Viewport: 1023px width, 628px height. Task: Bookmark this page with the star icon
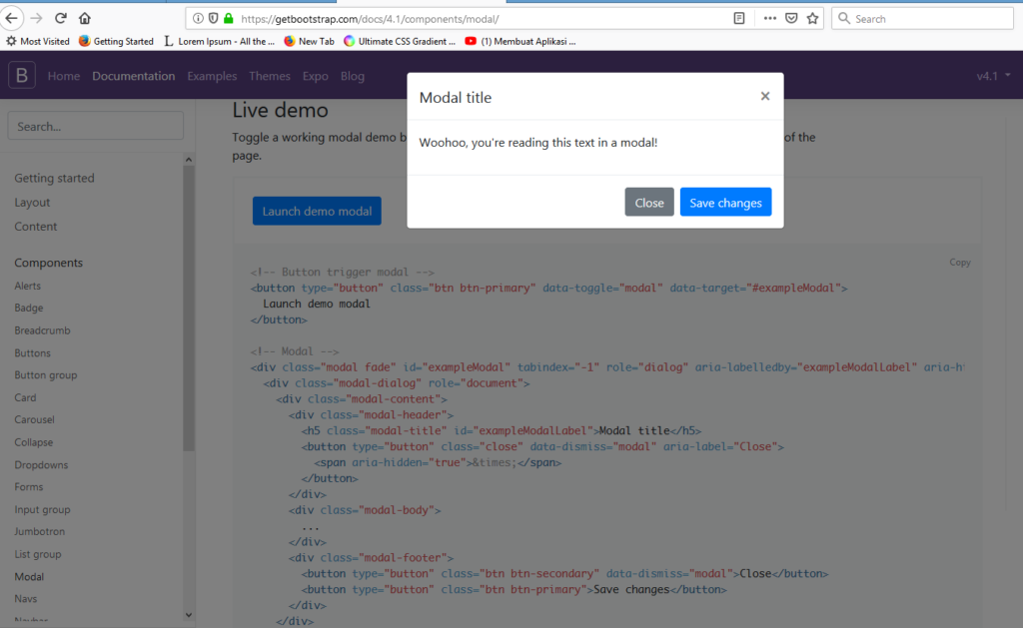click(812, 18)
